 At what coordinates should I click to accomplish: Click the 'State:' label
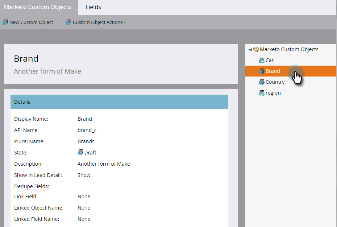(x=21, y=153)
